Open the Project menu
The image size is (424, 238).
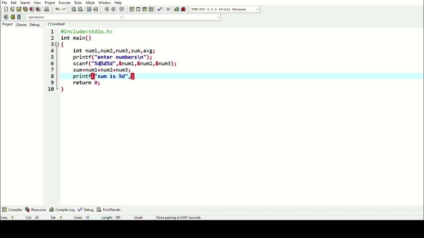click(50, 3)
